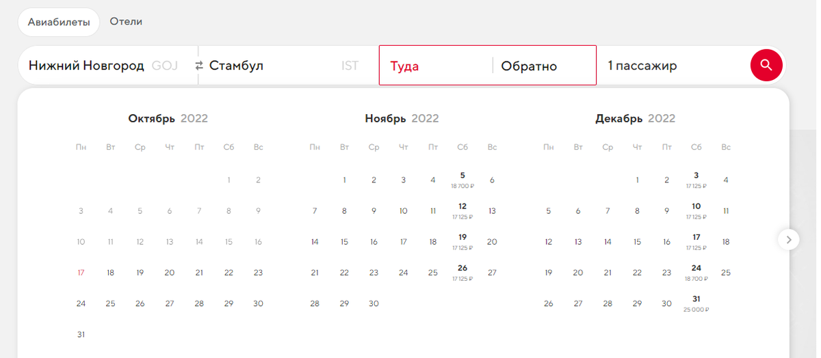Click the red search magnifier button
The width and height of the screenshot is (821, 358).
[766, 66]
